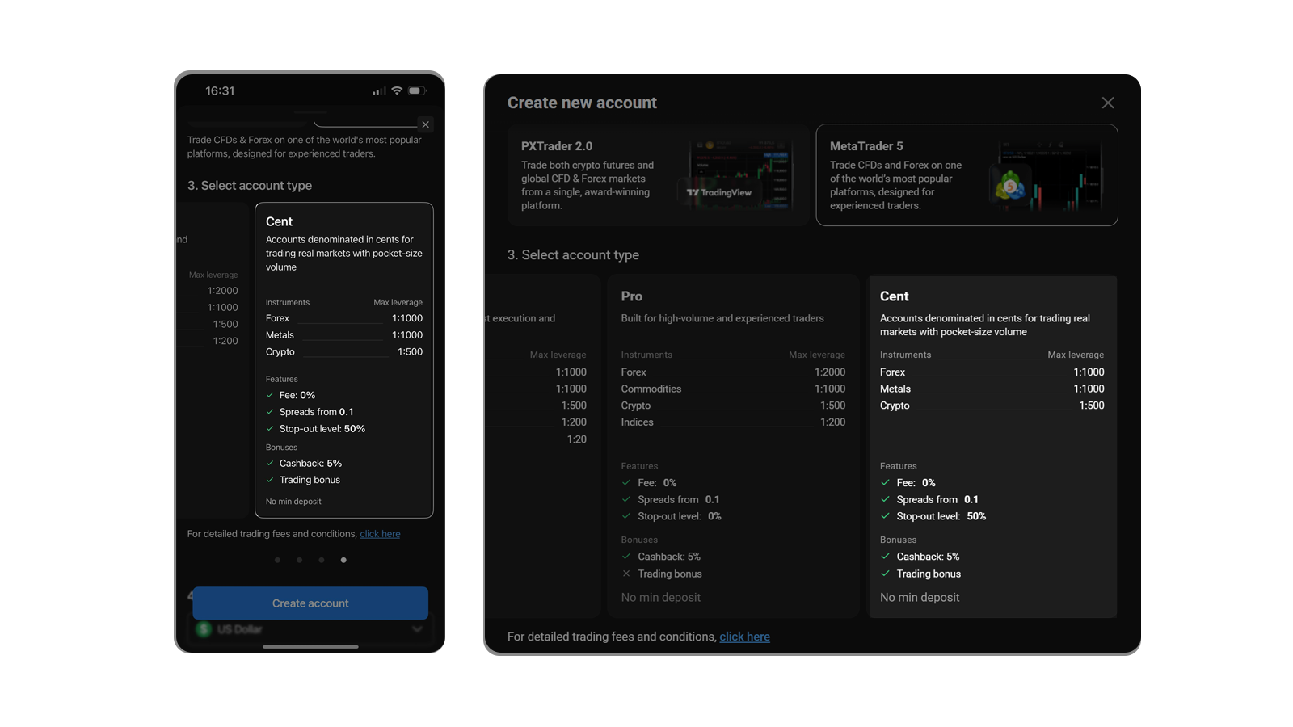Image resolution: width=1293 pixels, height=727 pixels.
Task: Click Cashback check icon in desktop Cent card
Action: [x=885, y=557]
